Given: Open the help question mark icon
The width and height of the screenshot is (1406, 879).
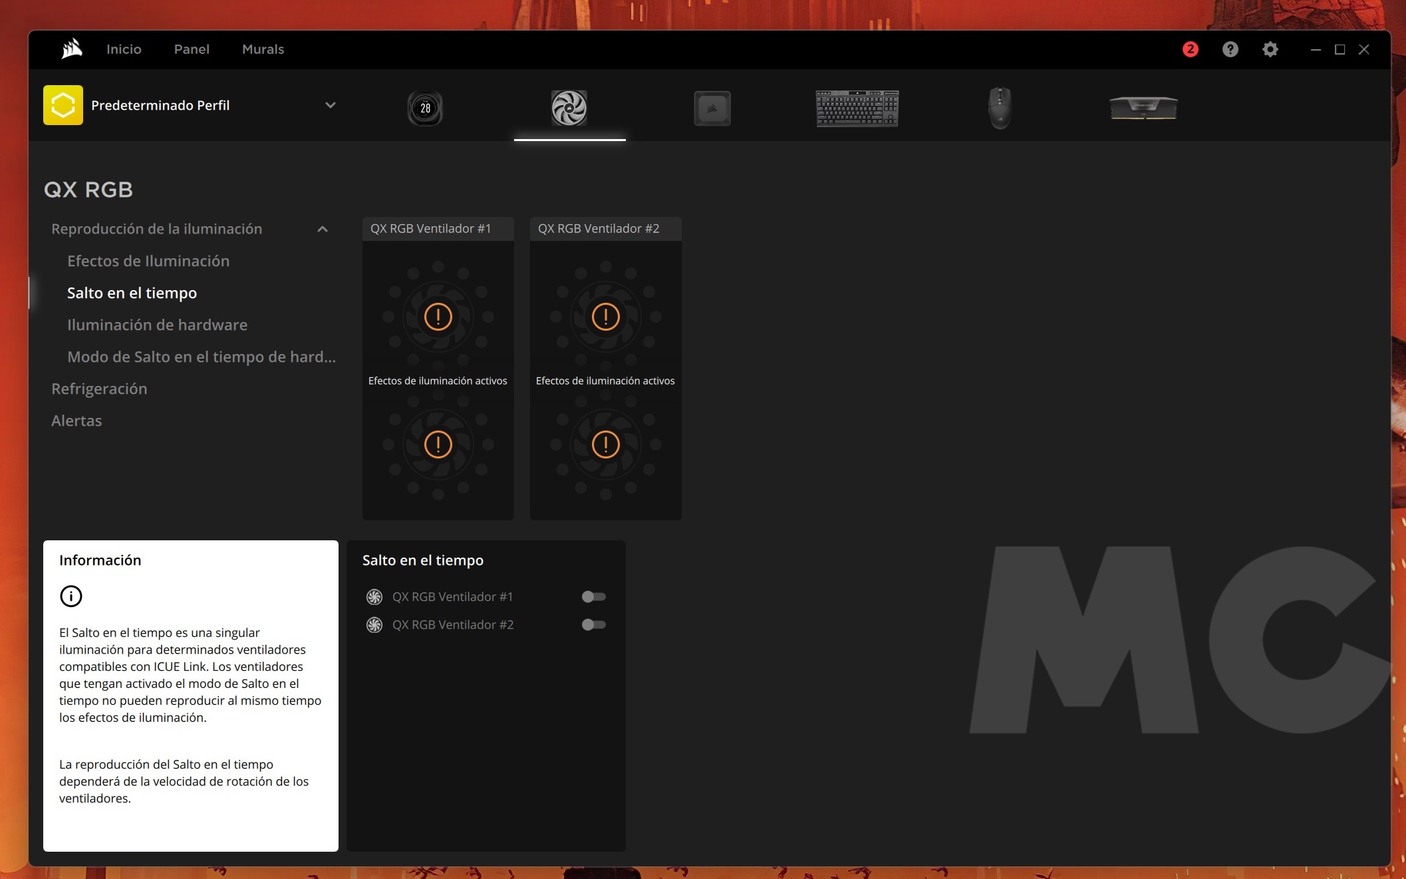Looking at the screenshot, I should (1230, 49).
